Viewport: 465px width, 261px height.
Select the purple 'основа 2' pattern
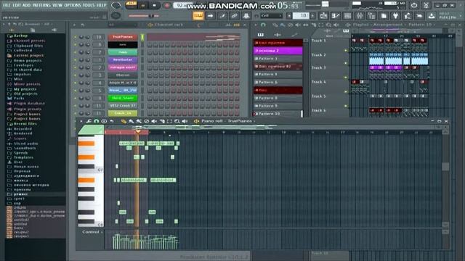pos(278,51)
